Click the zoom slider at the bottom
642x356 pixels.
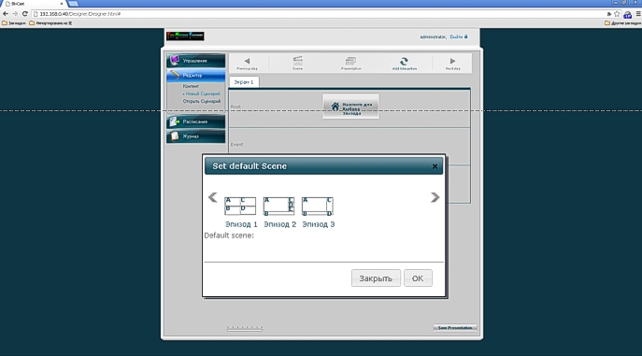click(245, 328)
